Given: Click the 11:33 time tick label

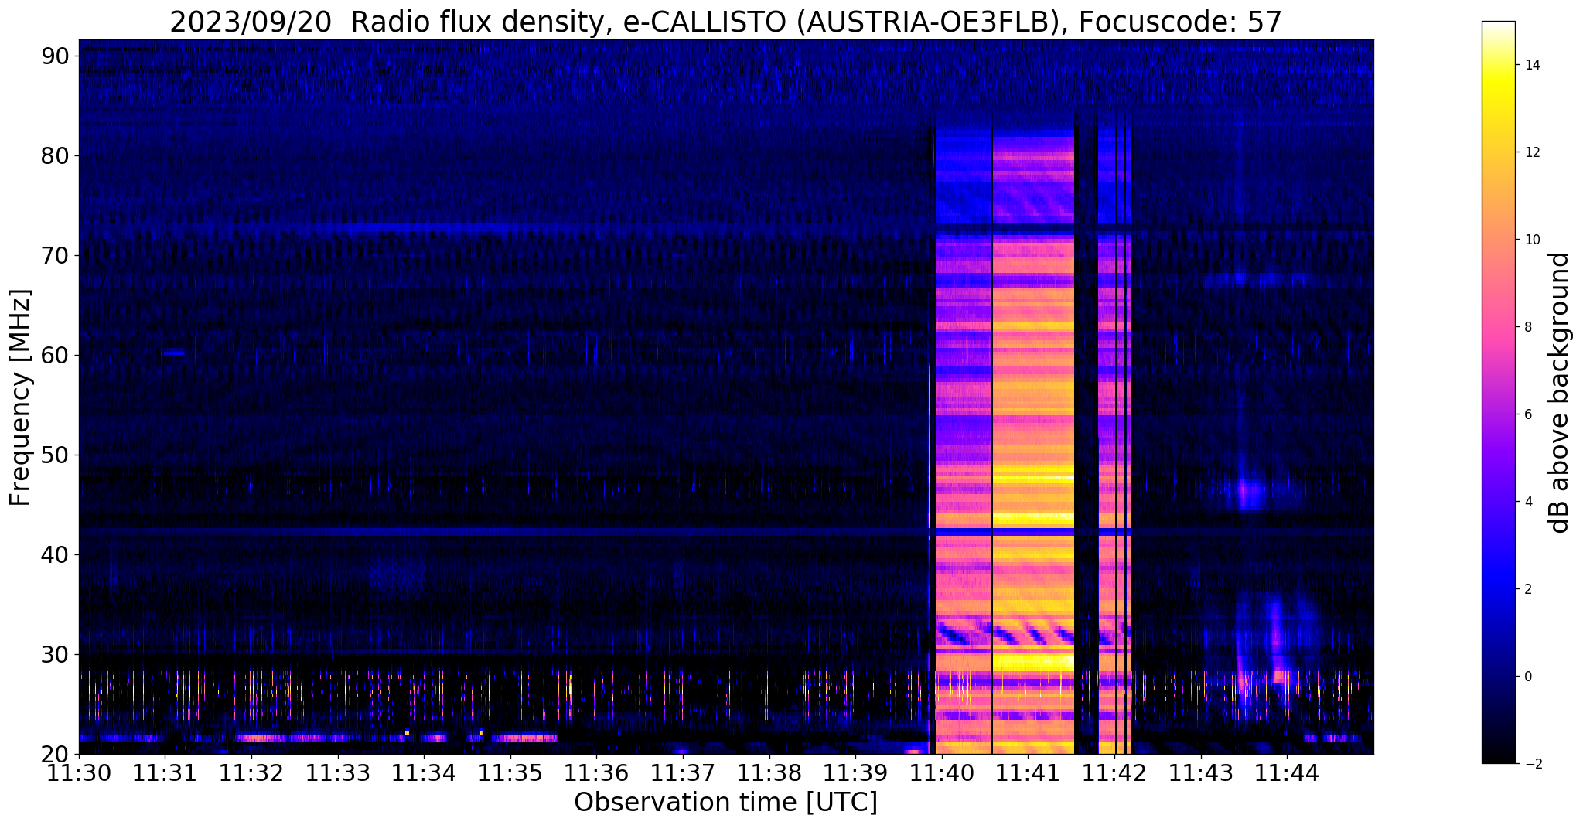Looking at the screenshot, I should (337, 772).
